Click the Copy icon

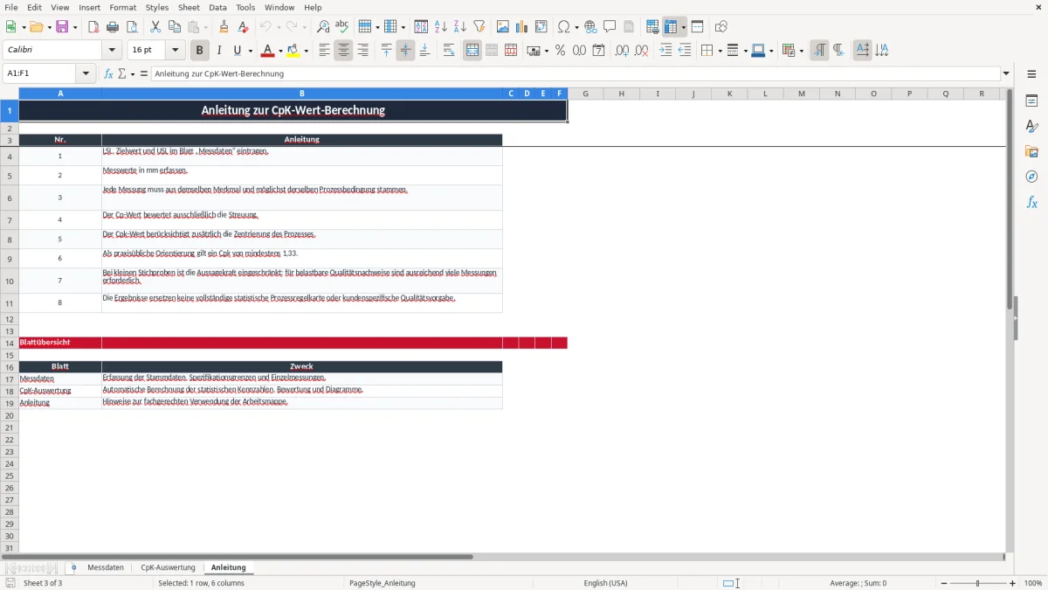(174, 27)
